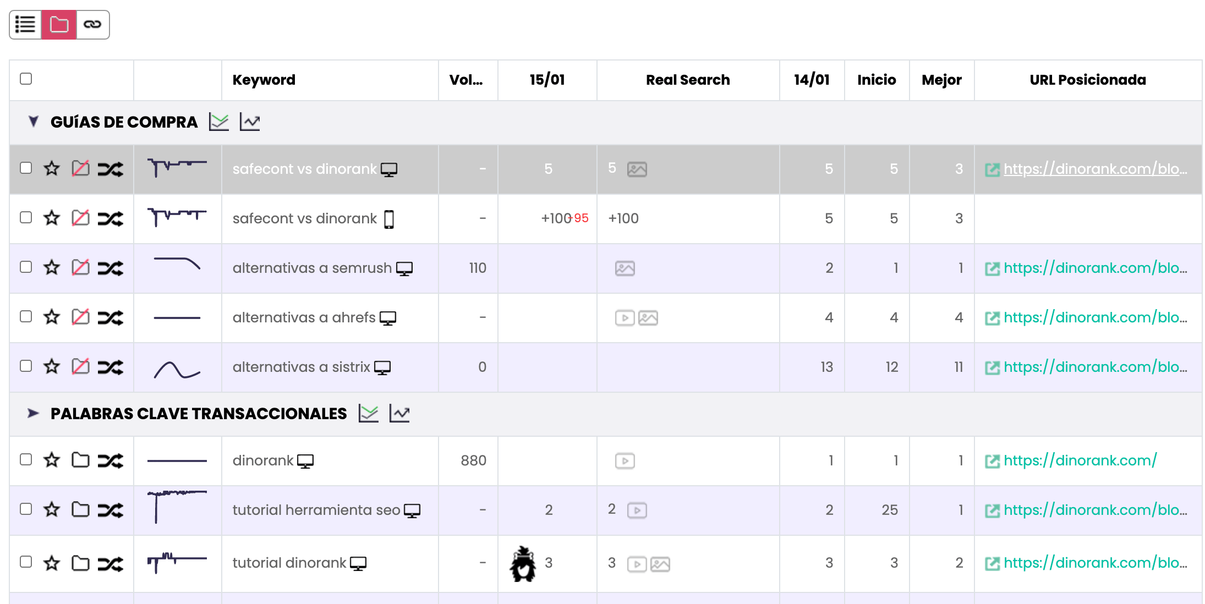The image size is (1205, 604).
Task: Open sparkline chart for alternativas a sistrix
Action: pyautogui.click(x=177, y=369)
